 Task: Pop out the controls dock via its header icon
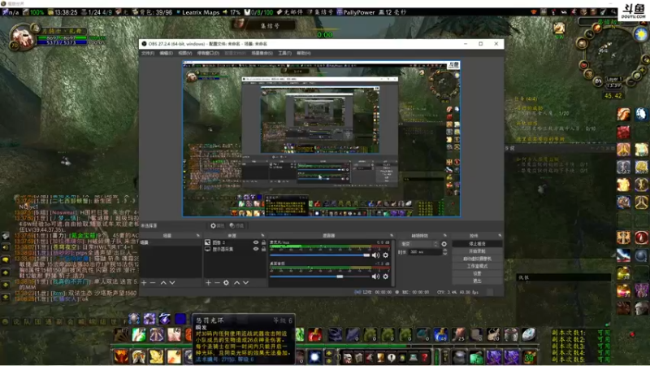pyautogui.click(x=500, y=235)
